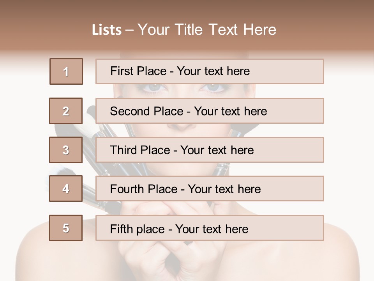Click the Fourth Place text bar
Screen dimensions: 374x281
coord(210,189)
